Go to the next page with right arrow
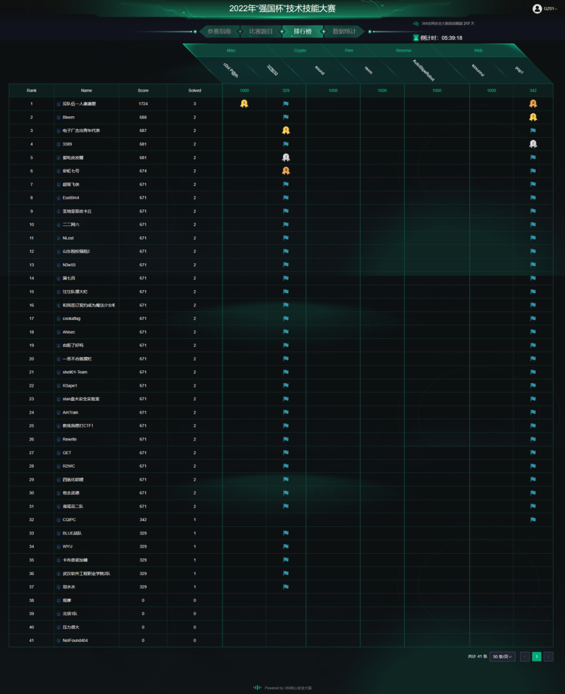 pos(548,657)
